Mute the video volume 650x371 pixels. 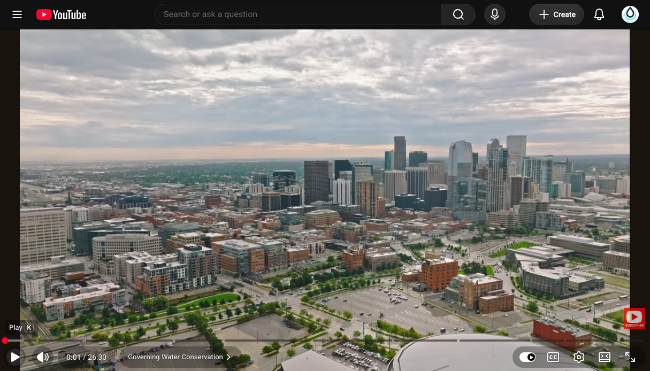coord(43,357)
